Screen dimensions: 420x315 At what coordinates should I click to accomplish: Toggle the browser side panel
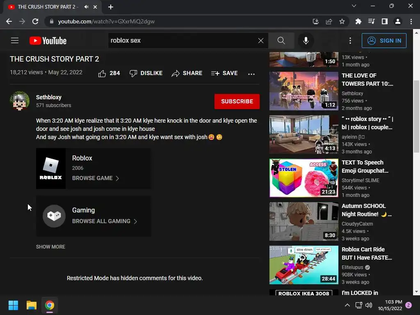384,21
